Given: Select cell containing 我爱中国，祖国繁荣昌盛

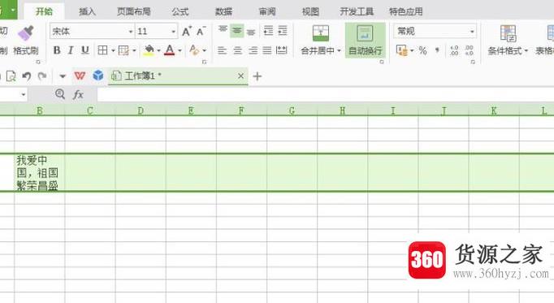Looking at the screenshot, I should [40, 173].
